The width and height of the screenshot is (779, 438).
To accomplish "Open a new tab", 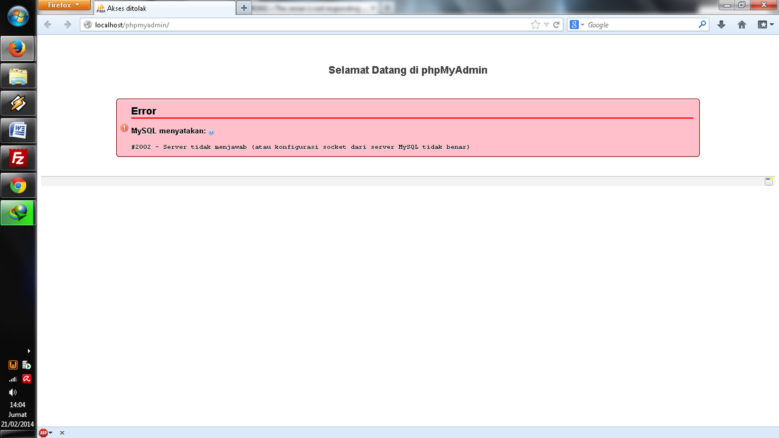I will click(x=243, y=8).
